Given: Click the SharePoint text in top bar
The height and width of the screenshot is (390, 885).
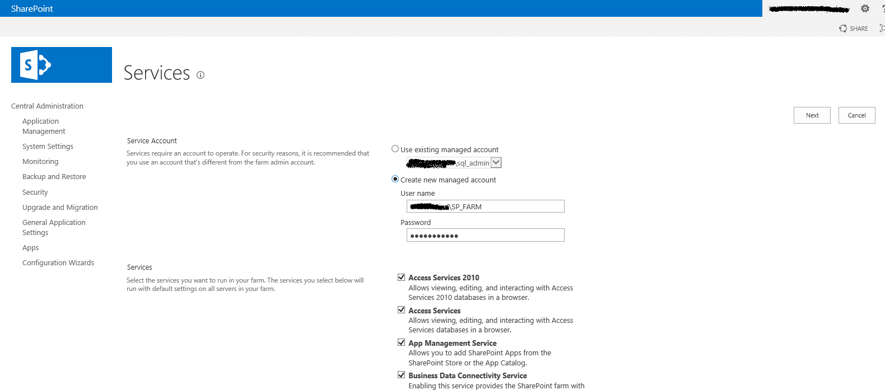Looking at the screenshot, I should [x=32, y=8].
